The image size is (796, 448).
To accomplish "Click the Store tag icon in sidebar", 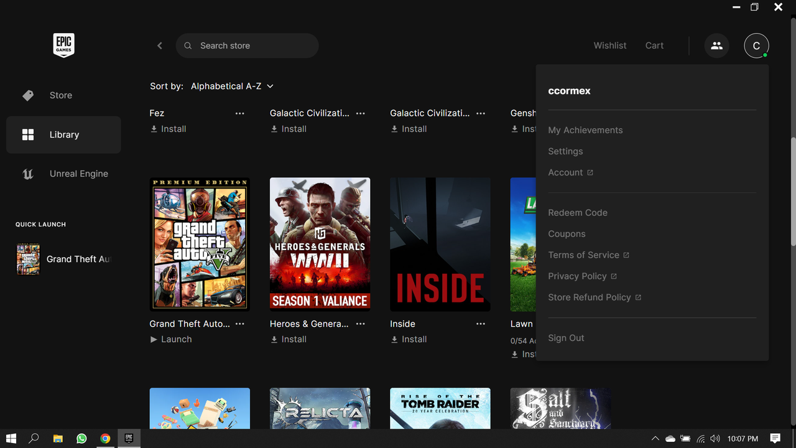I will point(28,95).
